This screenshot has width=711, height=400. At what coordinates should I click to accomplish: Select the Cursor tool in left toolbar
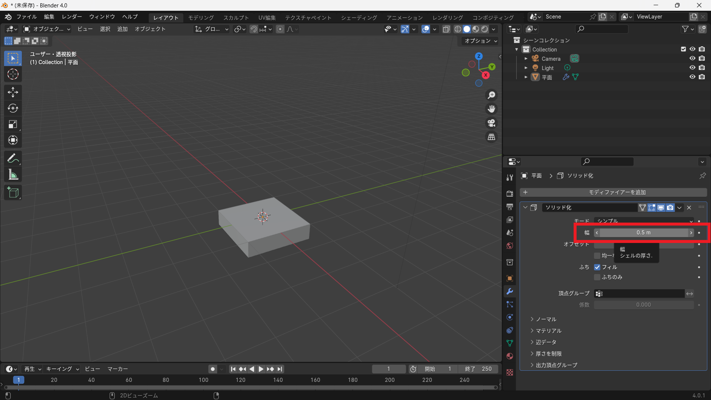tap(13, 74)
